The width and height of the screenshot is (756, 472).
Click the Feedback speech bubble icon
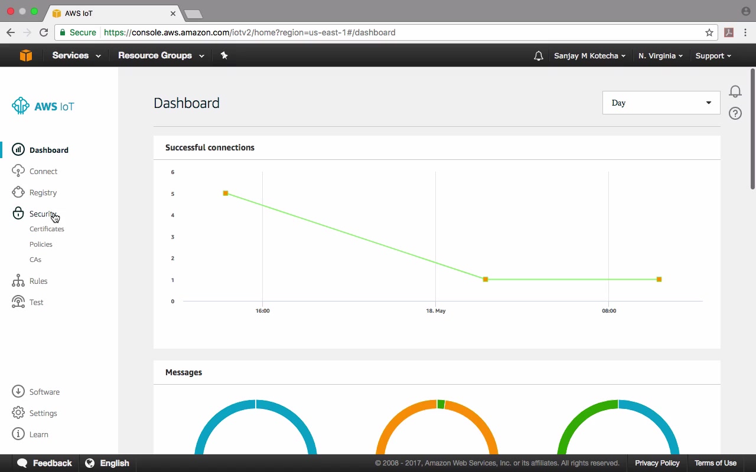[22, 463]
